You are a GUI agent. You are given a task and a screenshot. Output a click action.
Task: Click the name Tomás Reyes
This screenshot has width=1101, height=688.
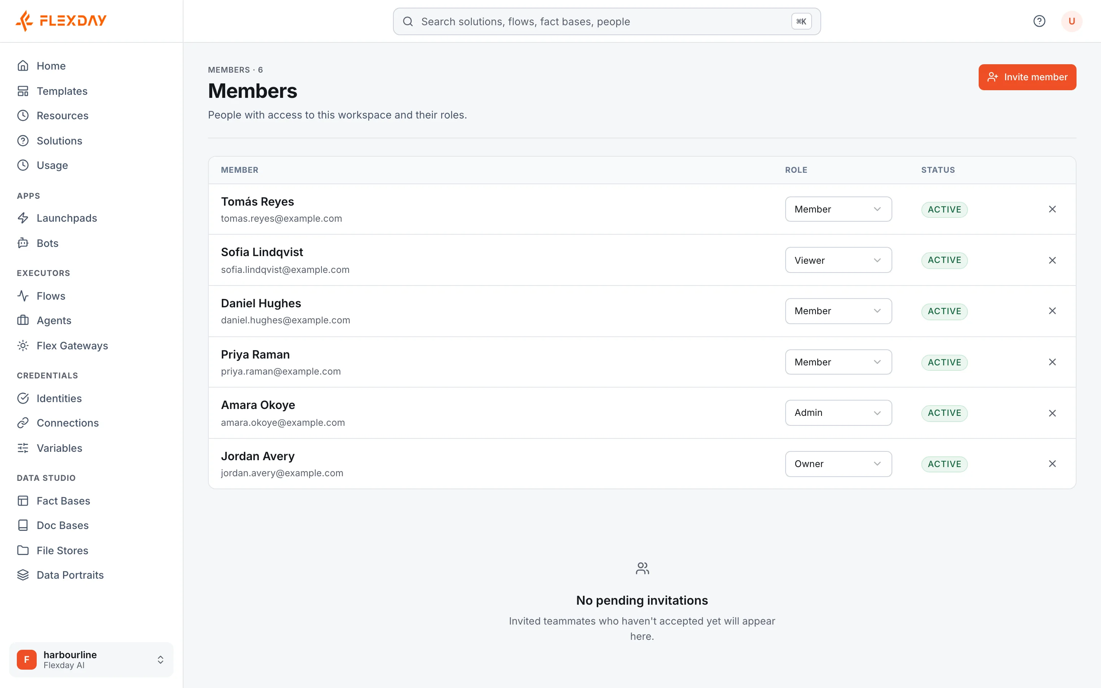257,201
